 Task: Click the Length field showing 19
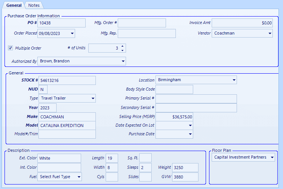[x=112, y=158]
